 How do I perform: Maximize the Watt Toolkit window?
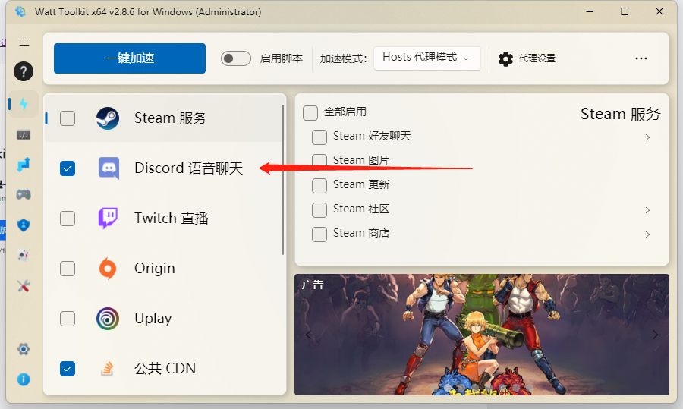[625, 11]
